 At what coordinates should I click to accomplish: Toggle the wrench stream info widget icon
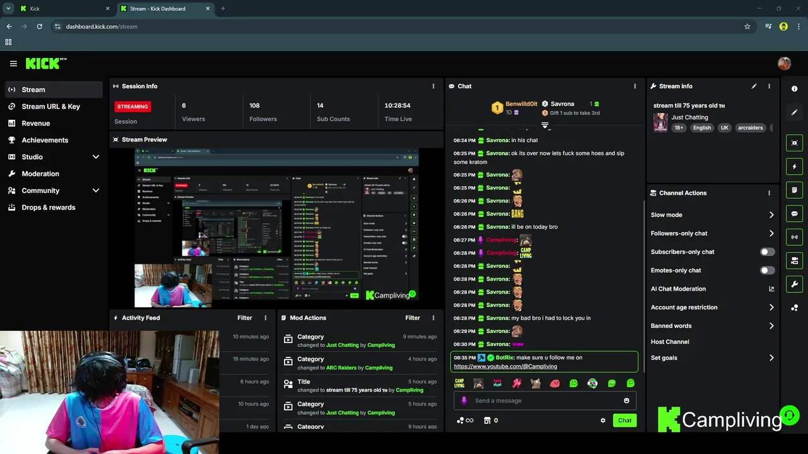pyautogui.click(x=794, y=284)
